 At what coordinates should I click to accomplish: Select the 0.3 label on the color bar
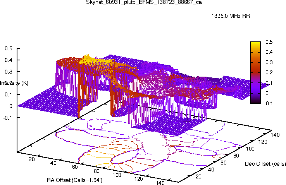[x=269, y=62]
